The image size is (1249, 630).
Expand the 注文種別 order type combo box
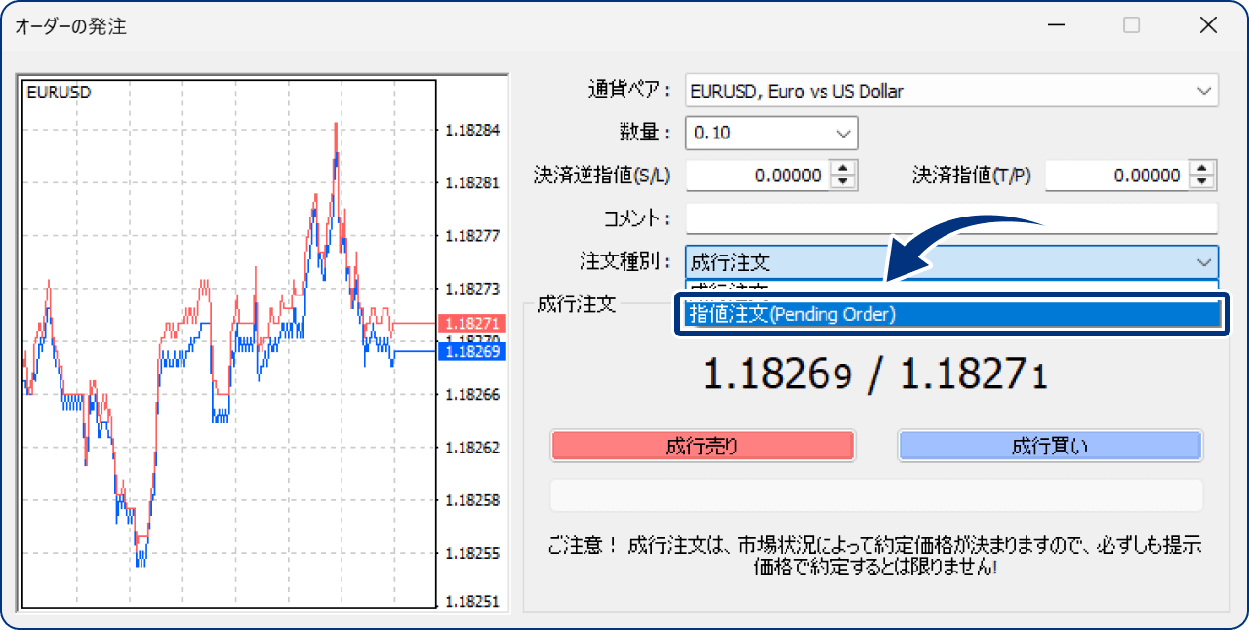click(1203, 261)
